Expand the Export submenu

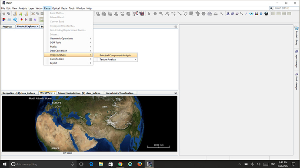click(x=69, y=63)
